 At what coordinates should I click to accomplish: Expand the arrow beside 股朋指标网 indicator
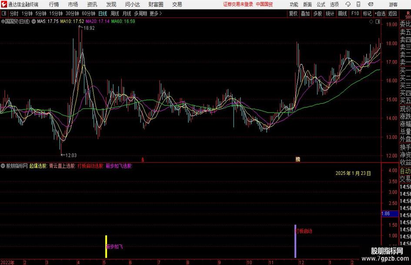3,166
